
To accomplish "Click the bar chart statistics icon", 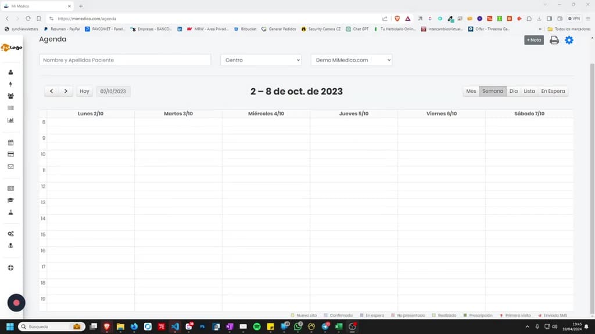I will point(10,120).
